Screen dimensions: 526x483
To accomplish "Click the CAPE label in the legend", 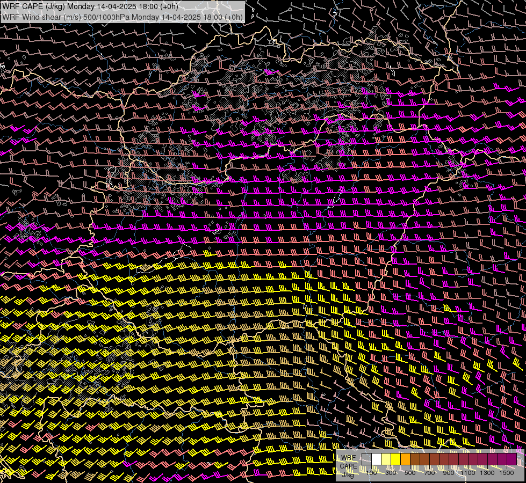I will [348, 466].
